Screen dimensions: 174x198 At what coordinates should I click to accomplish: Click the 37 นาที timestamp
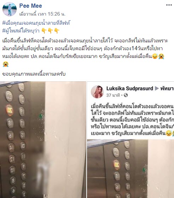coord(113,95)
